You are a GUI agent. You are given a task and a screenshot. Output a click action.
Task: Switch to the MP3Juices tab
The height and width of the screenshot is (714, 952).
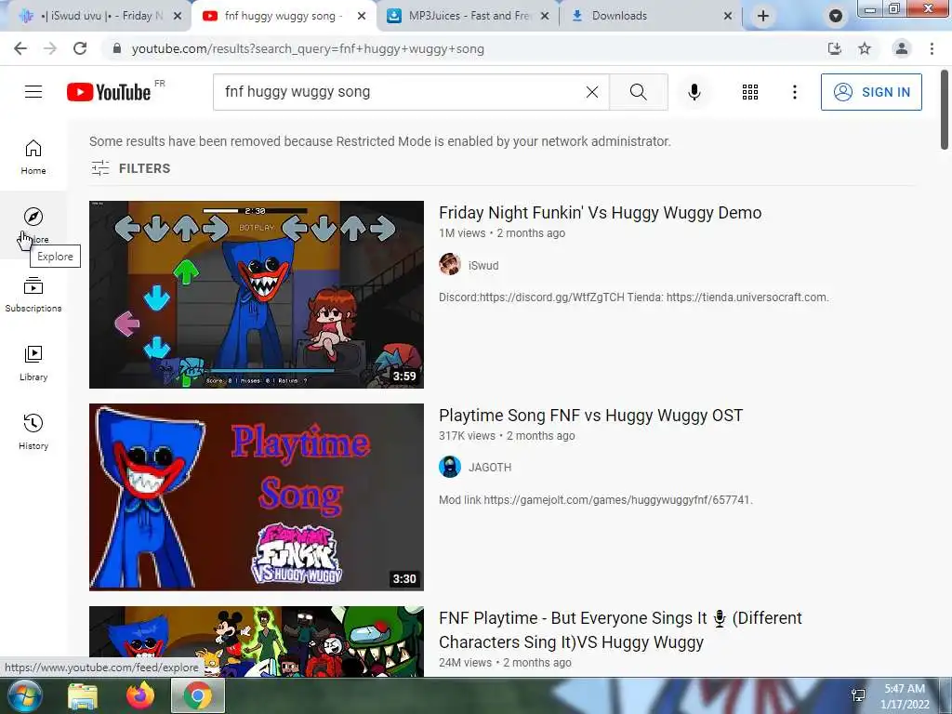(468, 16)
